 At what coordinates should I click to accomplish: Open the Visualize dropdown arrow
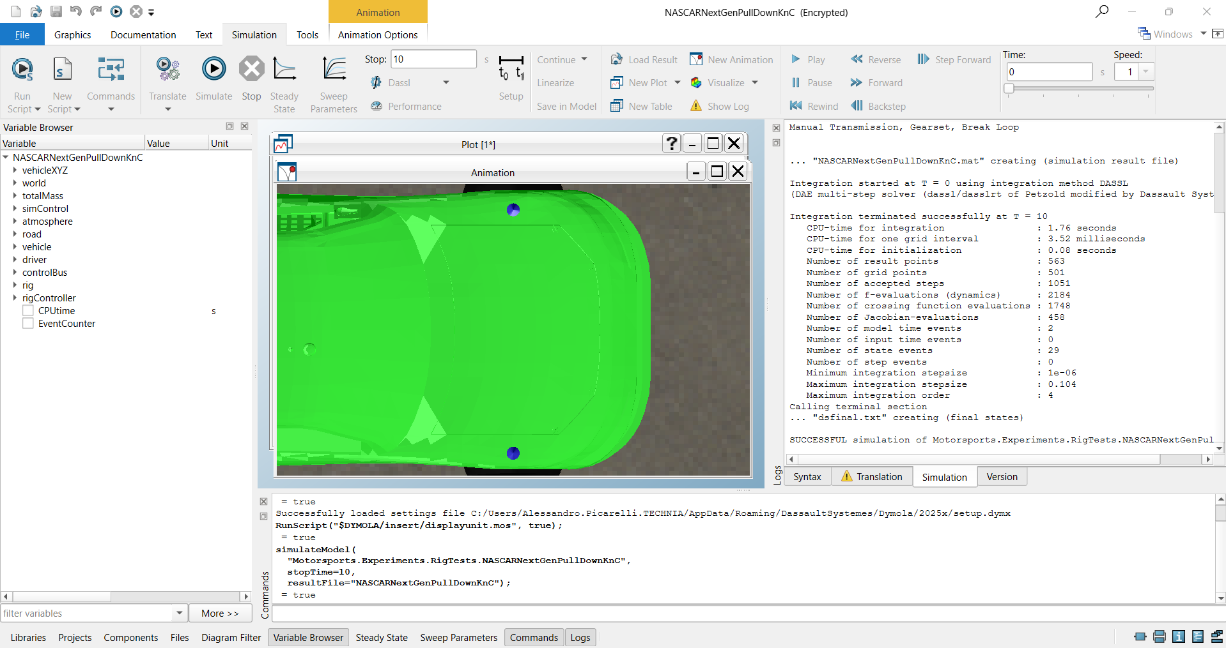pos(755,83)
